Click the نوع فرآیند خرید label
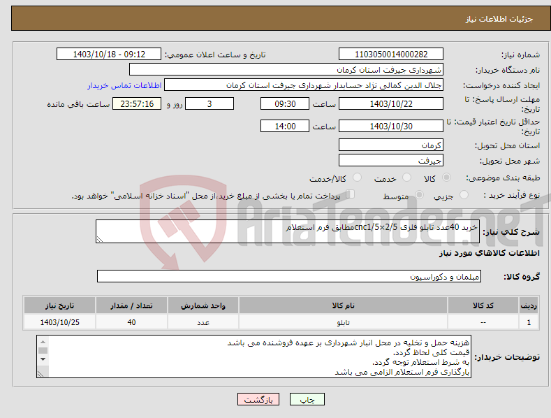The width and height of the screenshot is (551, 418). [512, 195]
